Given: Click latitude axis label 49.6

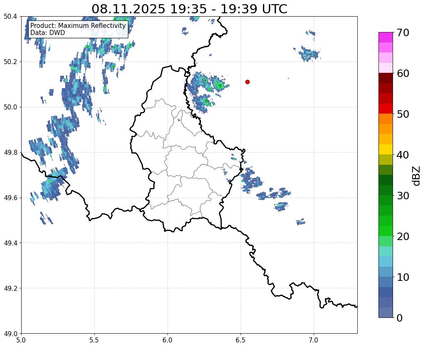Looking at the screenshot, I should [10, 198].
